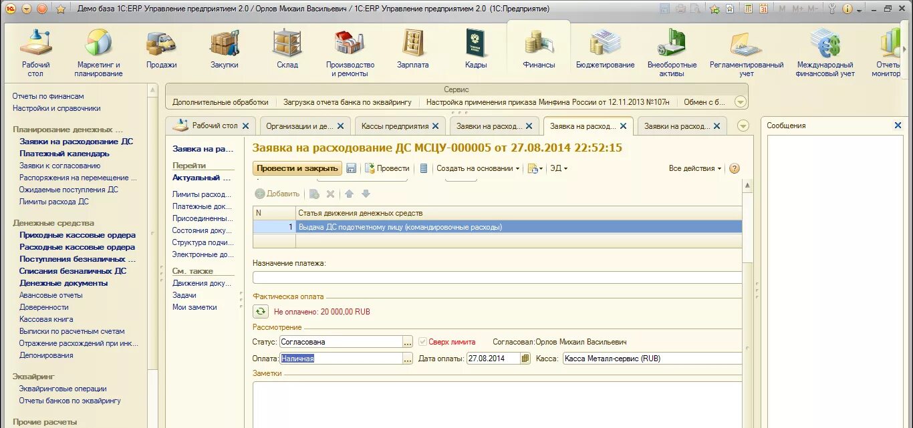Expand the ЭД dropdown menu
The width and height of the screenshot is (913, 428).
click(x=558, y=168)
